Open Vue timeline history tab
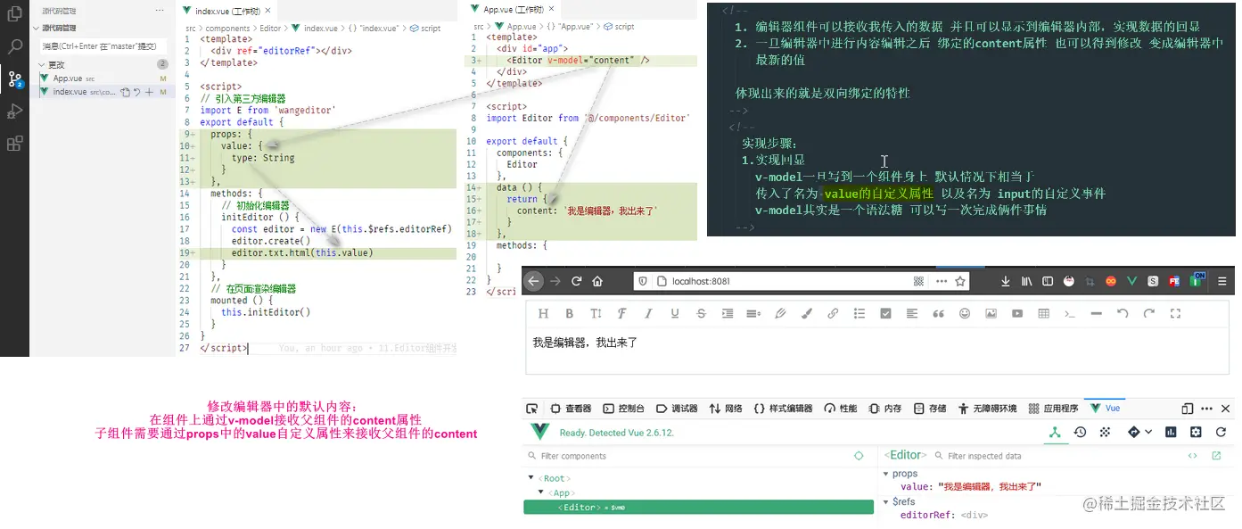 (x=1080, y=432)
